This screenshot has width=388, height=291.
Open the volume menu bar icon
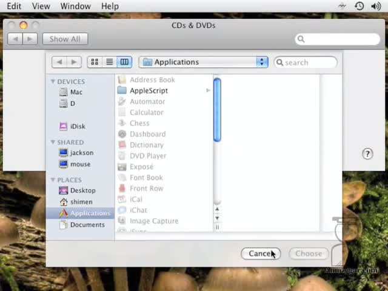[376, 6]
